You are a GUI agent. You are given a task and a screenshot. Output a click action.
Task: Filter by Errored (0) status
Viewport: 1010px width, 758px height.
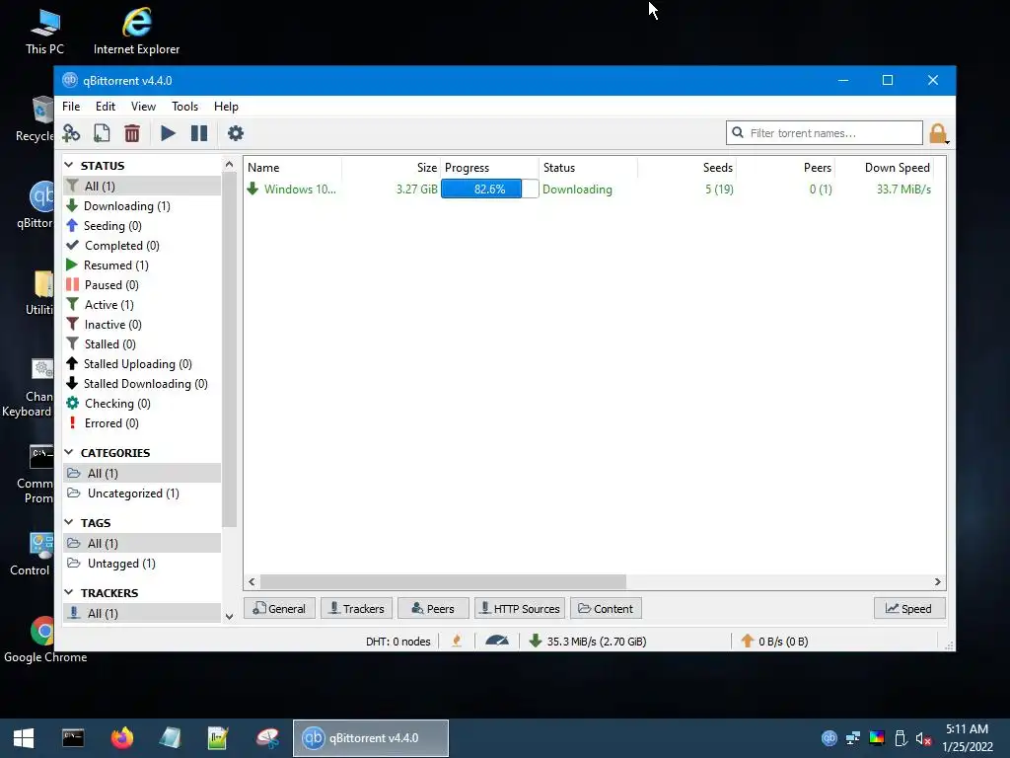[142, 423]
